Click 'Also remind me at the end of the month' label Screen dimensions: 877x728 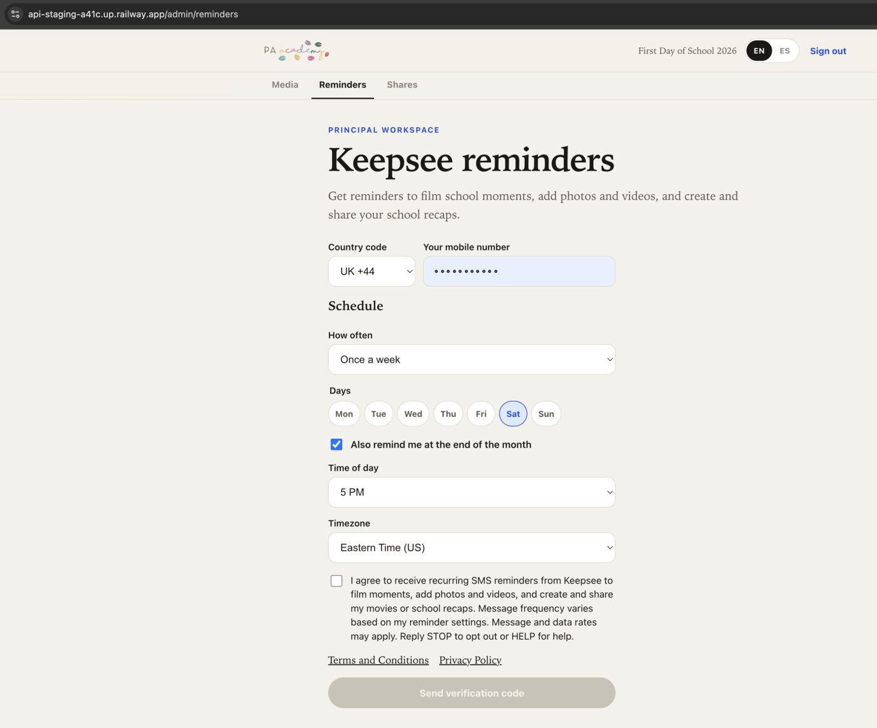[x=441, y=444]
